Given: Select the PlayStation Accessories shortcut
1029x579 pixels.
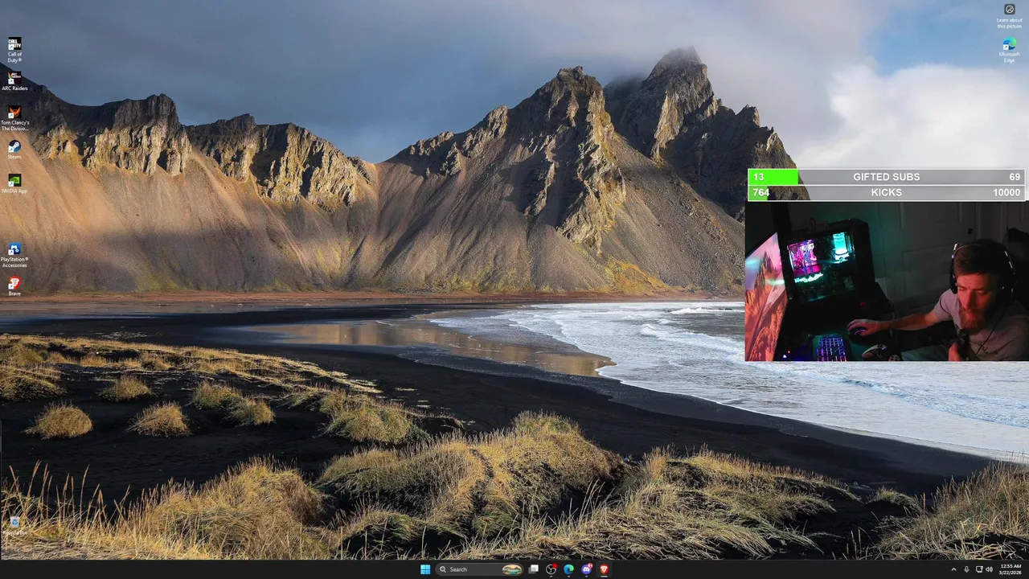Looking at the screenshot, I should [14, 255].
